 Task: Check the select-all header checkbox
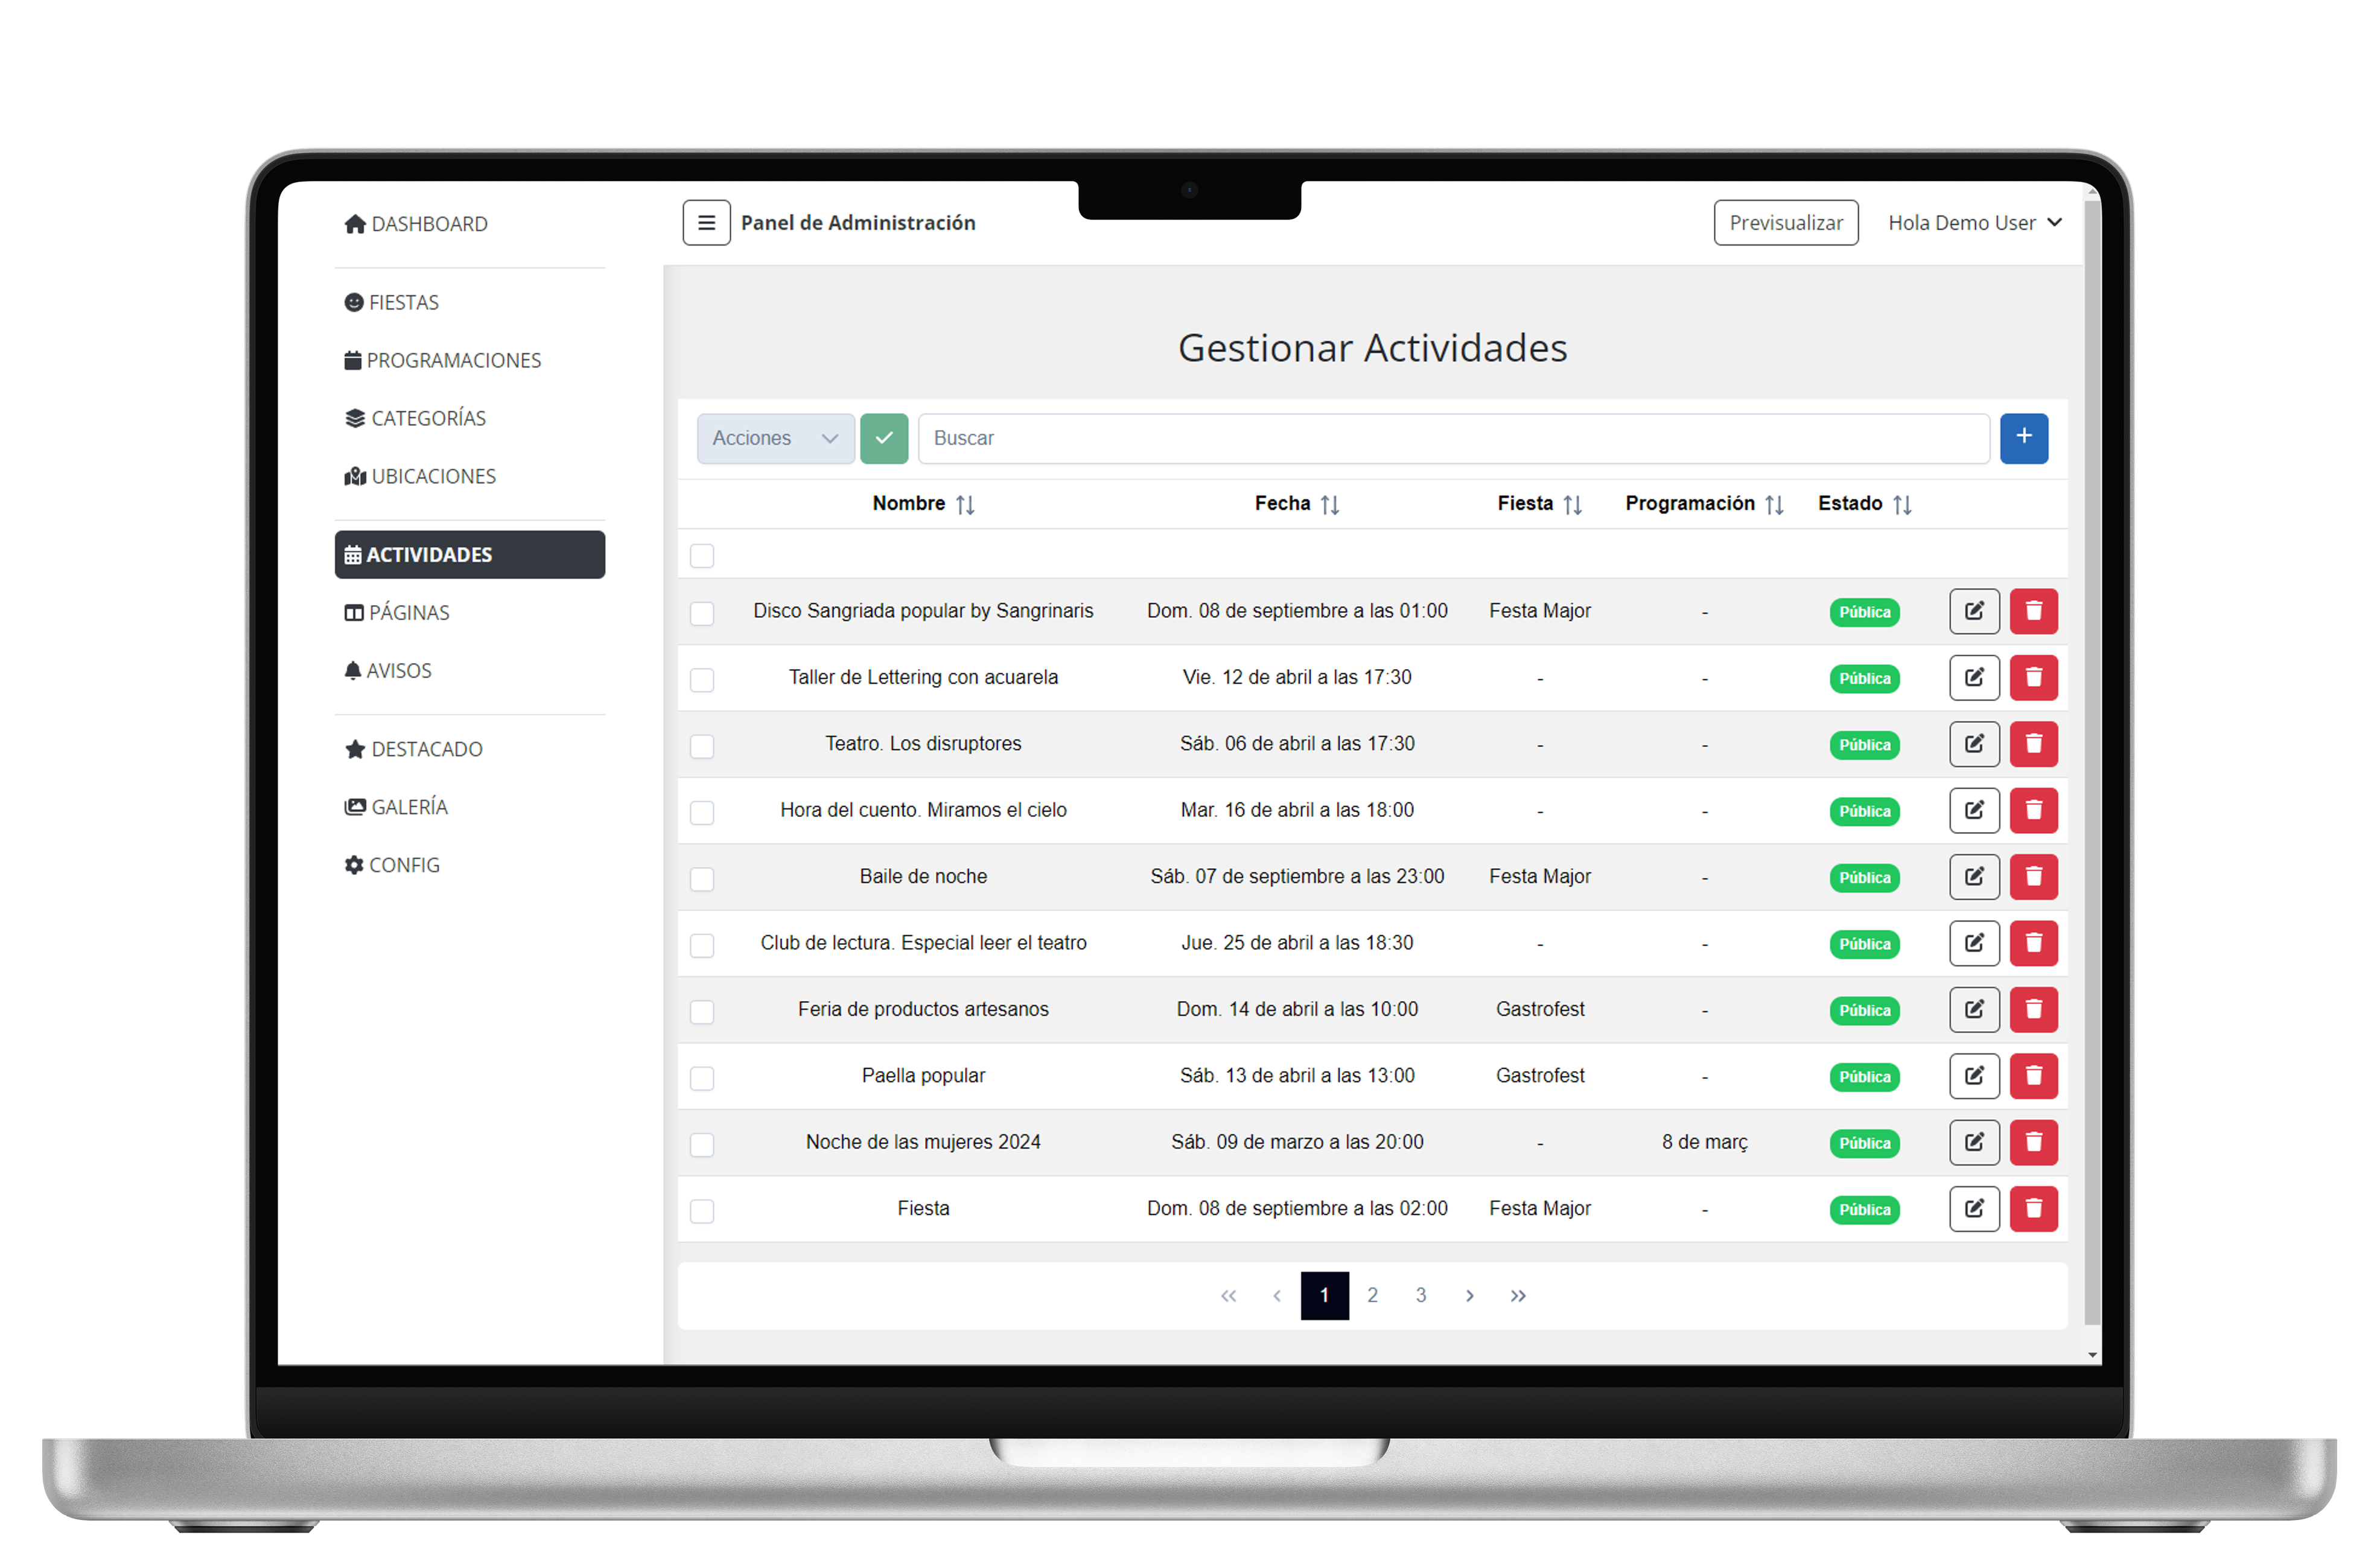[702, 555]
